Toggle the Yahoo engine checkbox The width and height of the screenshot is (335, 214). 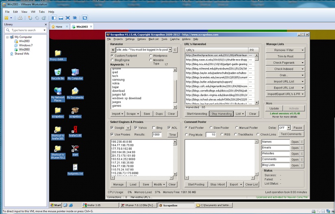click(136, 128)
